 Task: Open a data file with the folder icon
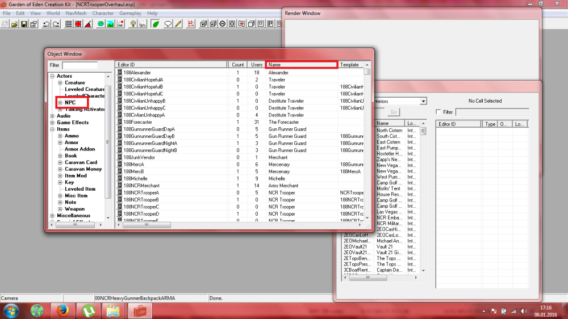[x=15, y=24]
